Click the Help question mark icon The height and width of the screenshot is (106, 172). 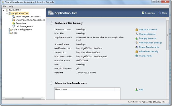point(160,13)
